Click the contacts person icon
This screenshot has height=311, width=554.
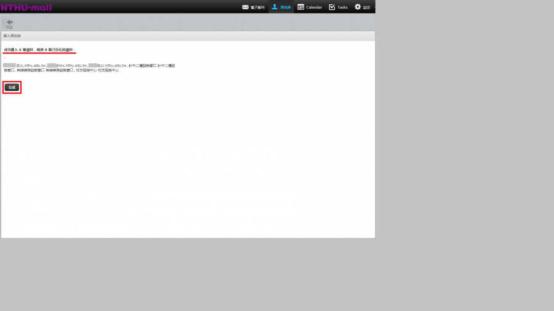[275, 7]
